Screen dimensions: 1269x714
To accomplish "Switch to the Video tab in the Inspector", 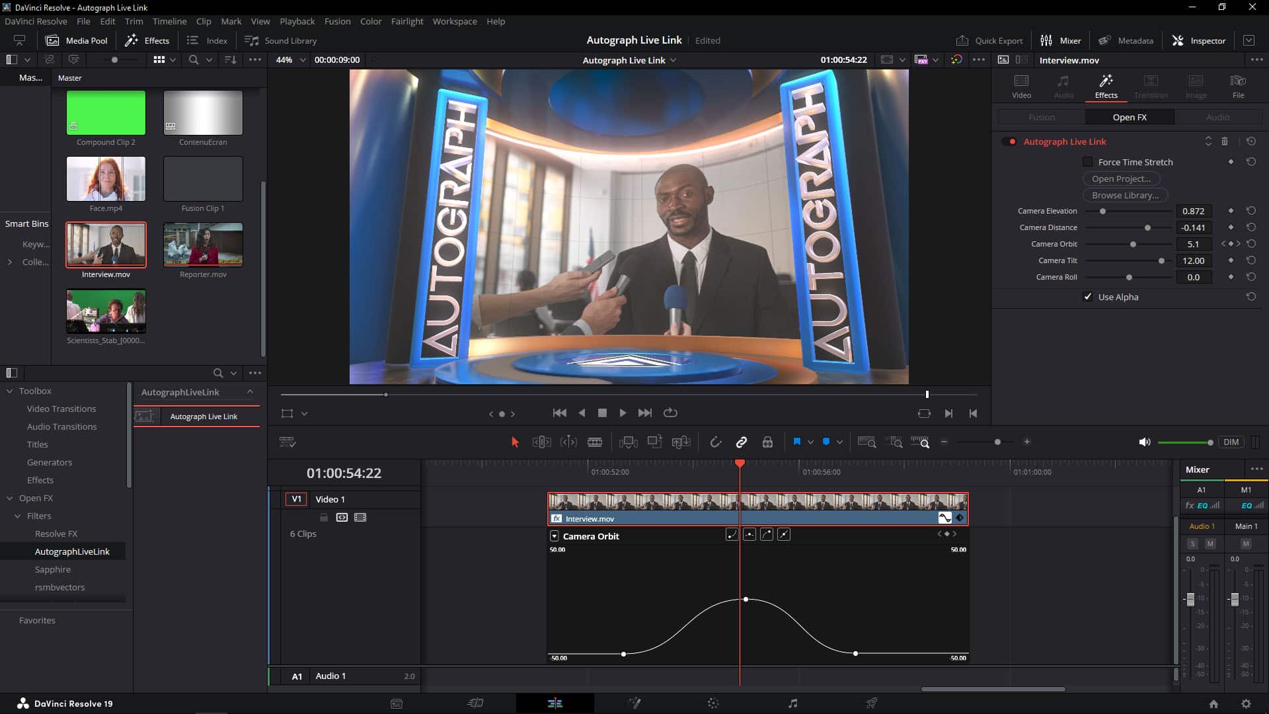I will click(x=1021, y=86).
